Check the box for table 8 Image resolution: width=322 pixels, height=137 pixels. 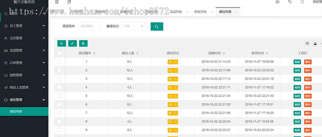coord(59,121)
